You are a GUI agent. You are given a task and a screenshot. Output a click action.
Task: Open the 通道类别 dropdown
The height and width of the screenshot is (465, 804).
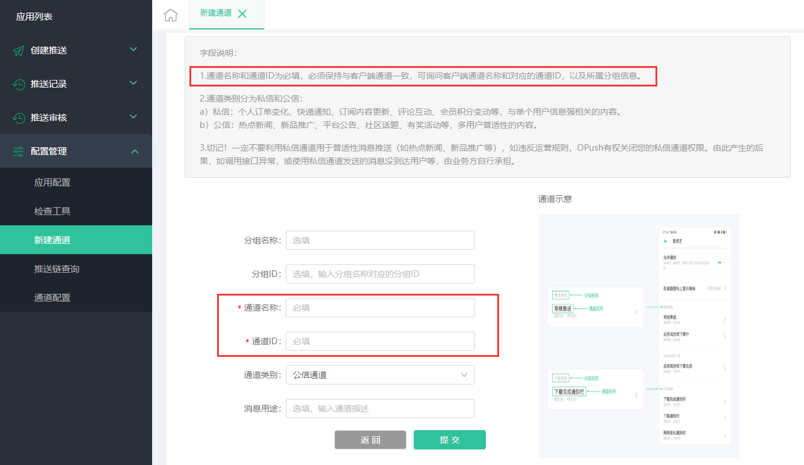(x=380, y=375)
